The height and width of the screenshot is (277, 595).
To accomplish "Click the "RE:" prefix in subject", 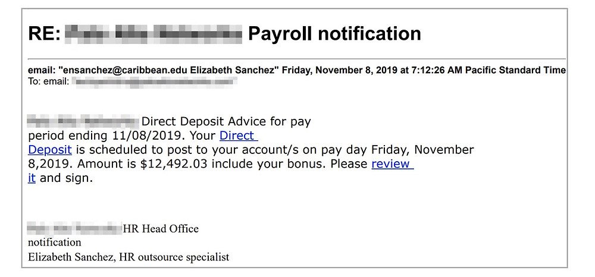I will [x=45, y=34].
